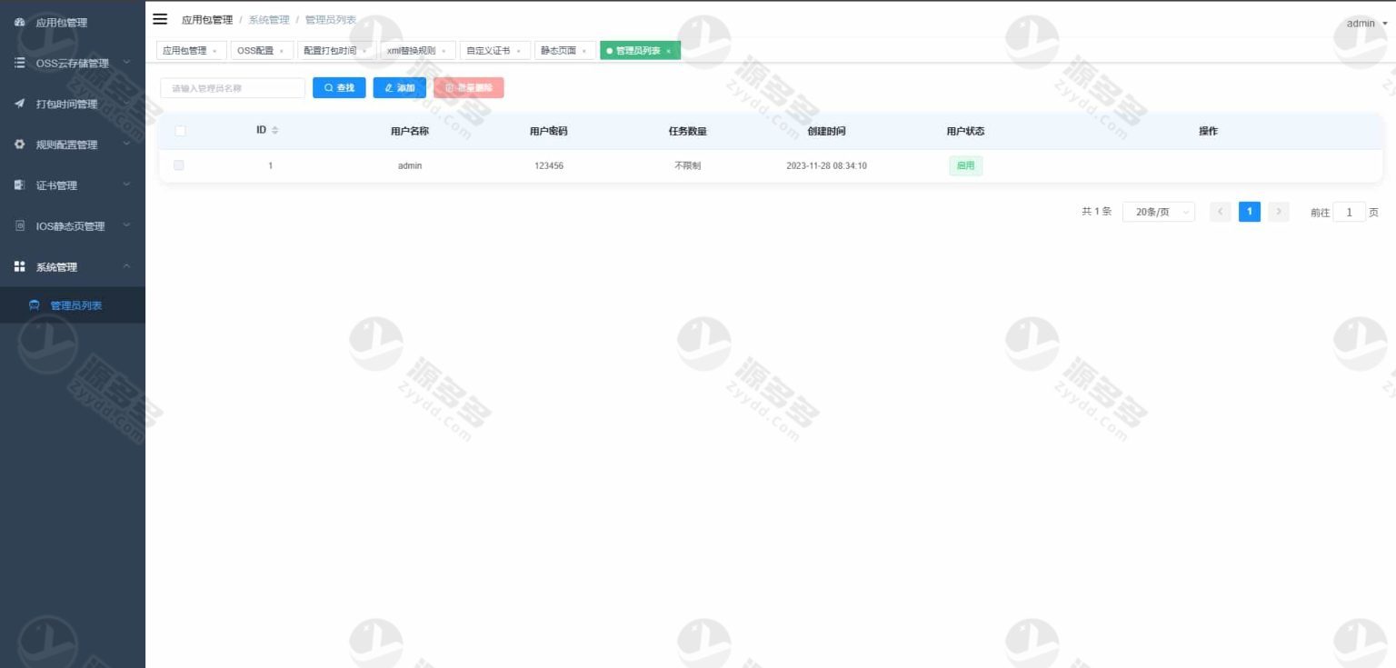This screenshot has width=1396, height=668.
Task: Toggle the select-all checkbox in table header
Action: click(x=180, y=131)
